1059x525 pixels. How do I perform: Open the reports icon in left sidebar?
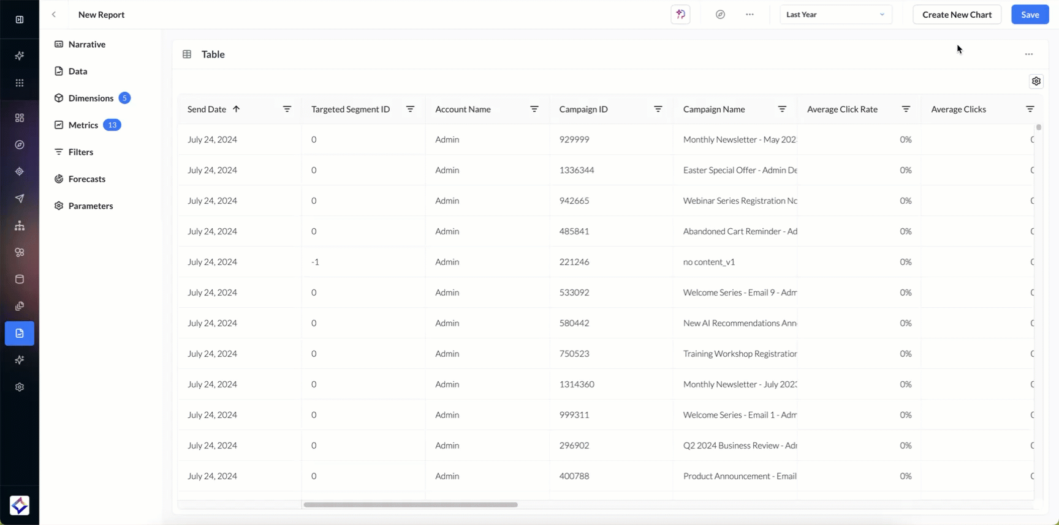pyautogui.click(x=20, y=333)
